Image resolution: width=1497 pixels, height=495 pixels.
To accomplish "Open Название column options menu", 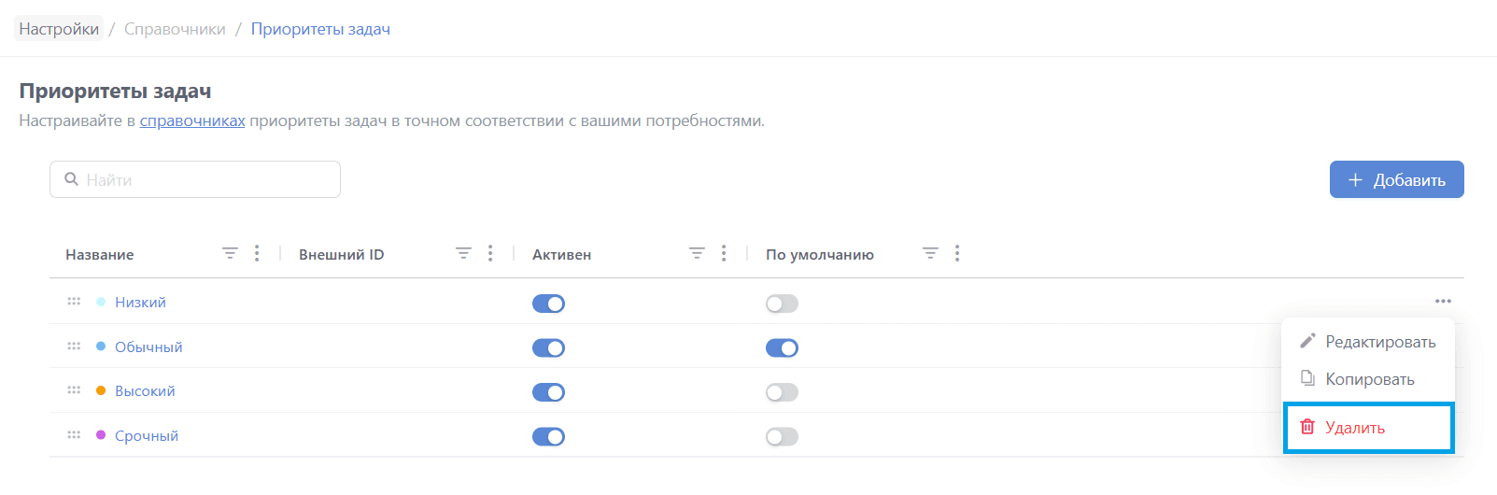I will pyautogui.click(x=257, y=254).
